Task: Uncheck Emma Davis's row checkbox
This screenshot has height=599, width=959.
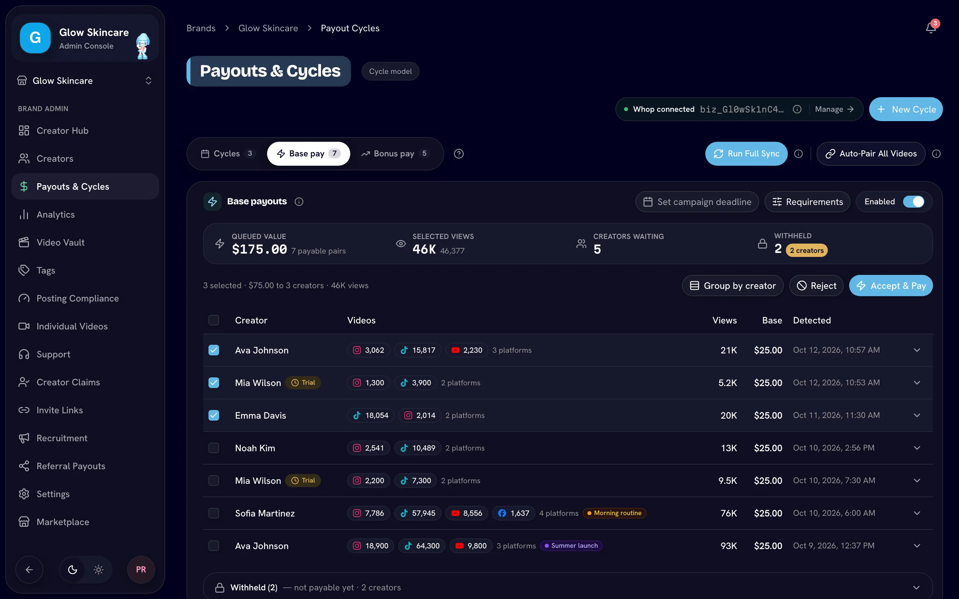Action: click(x=213, y=415)
